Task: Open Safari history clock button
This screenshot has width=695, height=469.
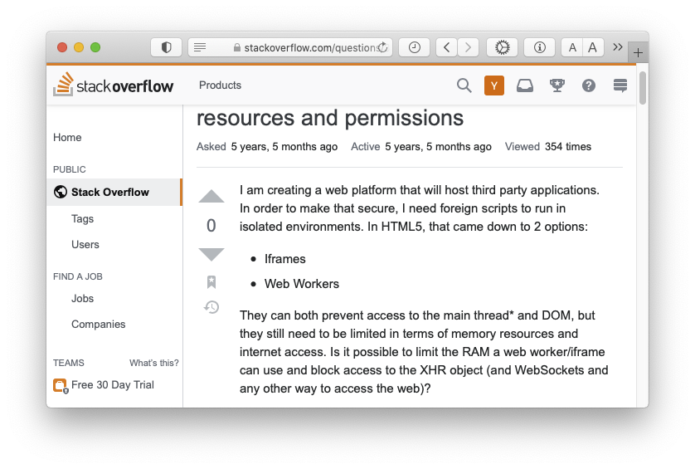Action: (x=414, y=47)
